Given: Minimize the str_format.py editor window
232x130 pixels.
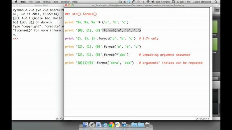Looking at the screenshot, I should 69,5.
